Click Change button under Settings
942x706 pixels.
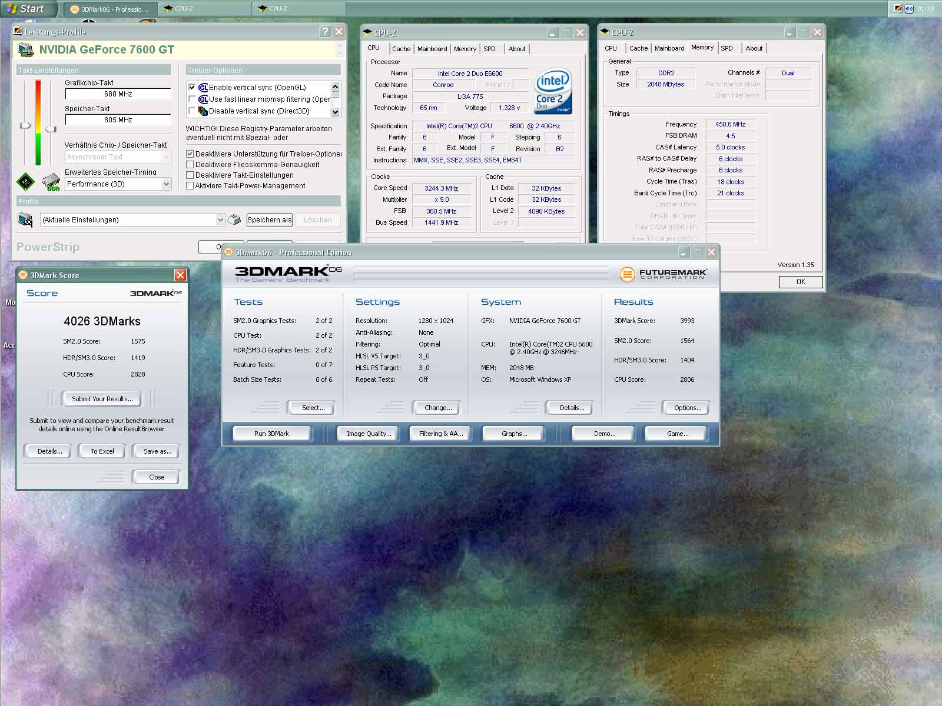(438, 408)
